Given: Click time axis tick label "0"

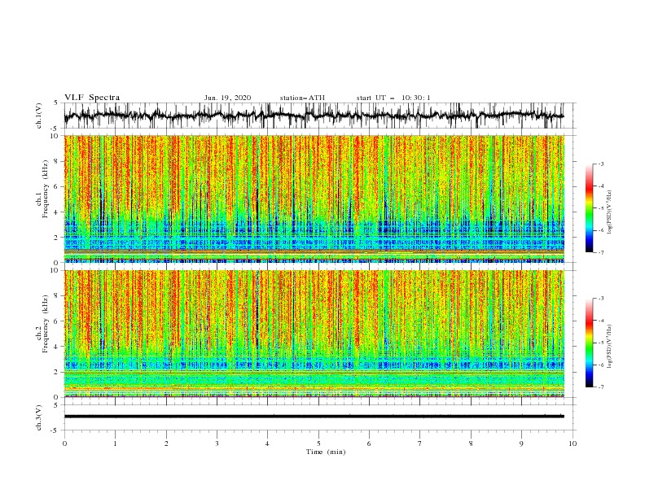Looking at the screenshot, I should point(64,443).
